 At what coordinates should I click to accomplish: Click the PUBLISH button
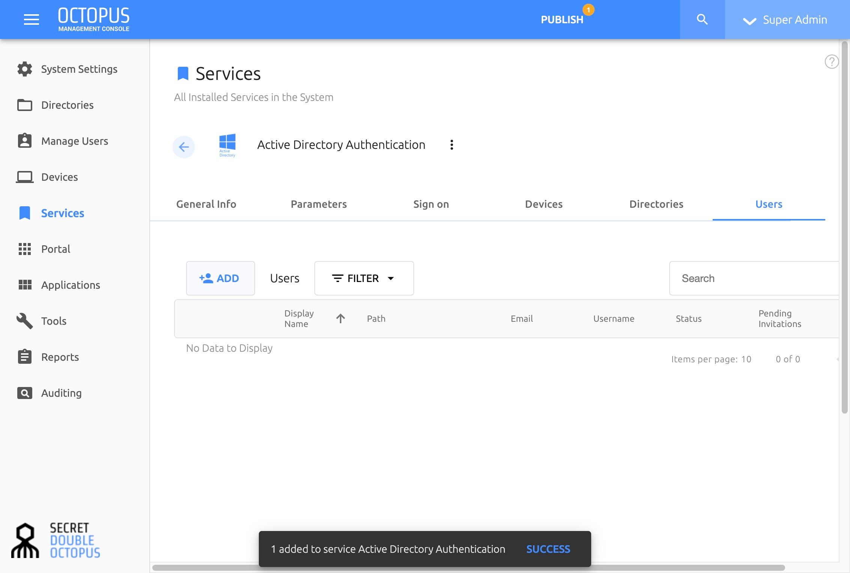[562, 19]
